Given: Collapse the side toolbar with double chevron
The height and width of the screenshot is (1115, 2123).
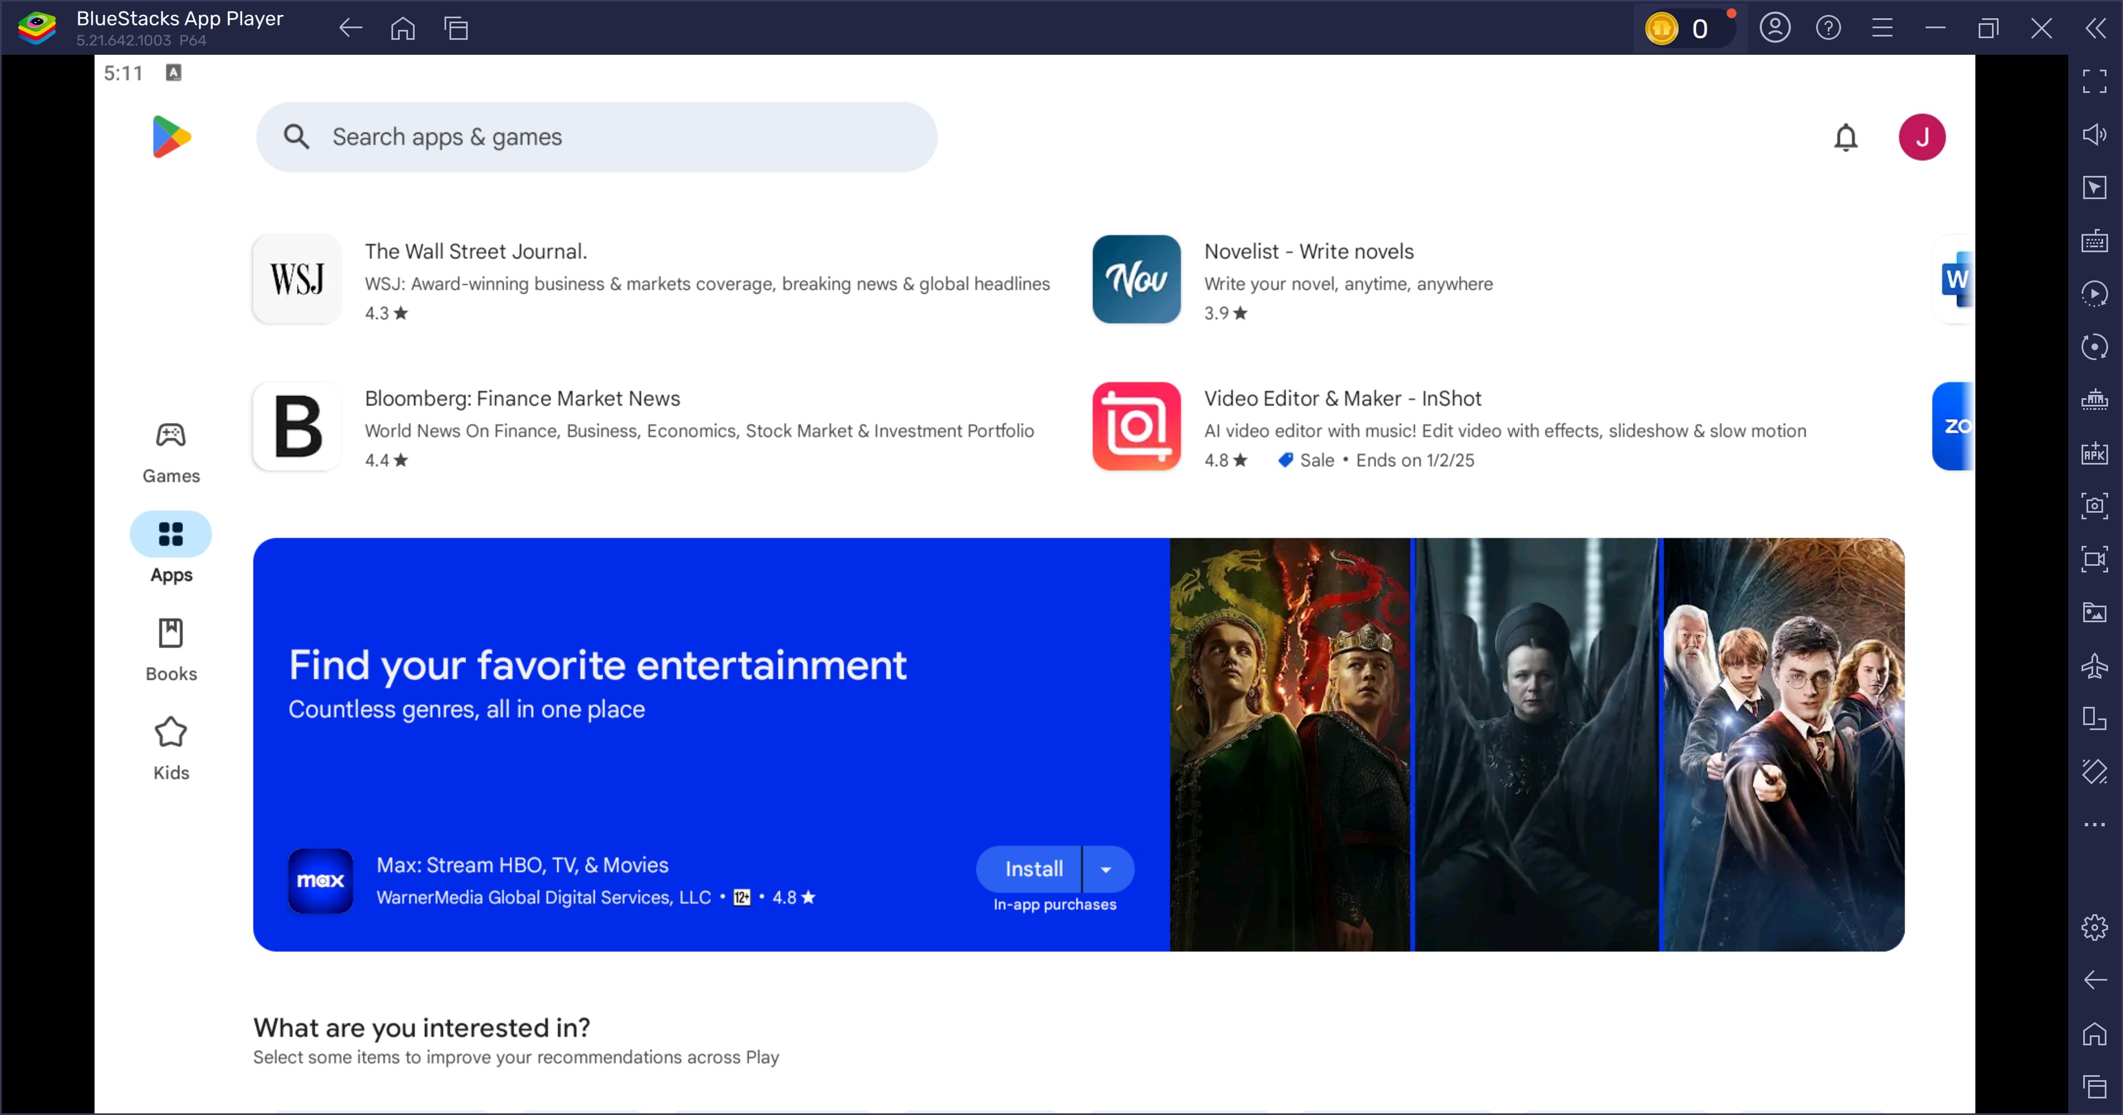Looking at the screenshot, I should click(2095, 28).
